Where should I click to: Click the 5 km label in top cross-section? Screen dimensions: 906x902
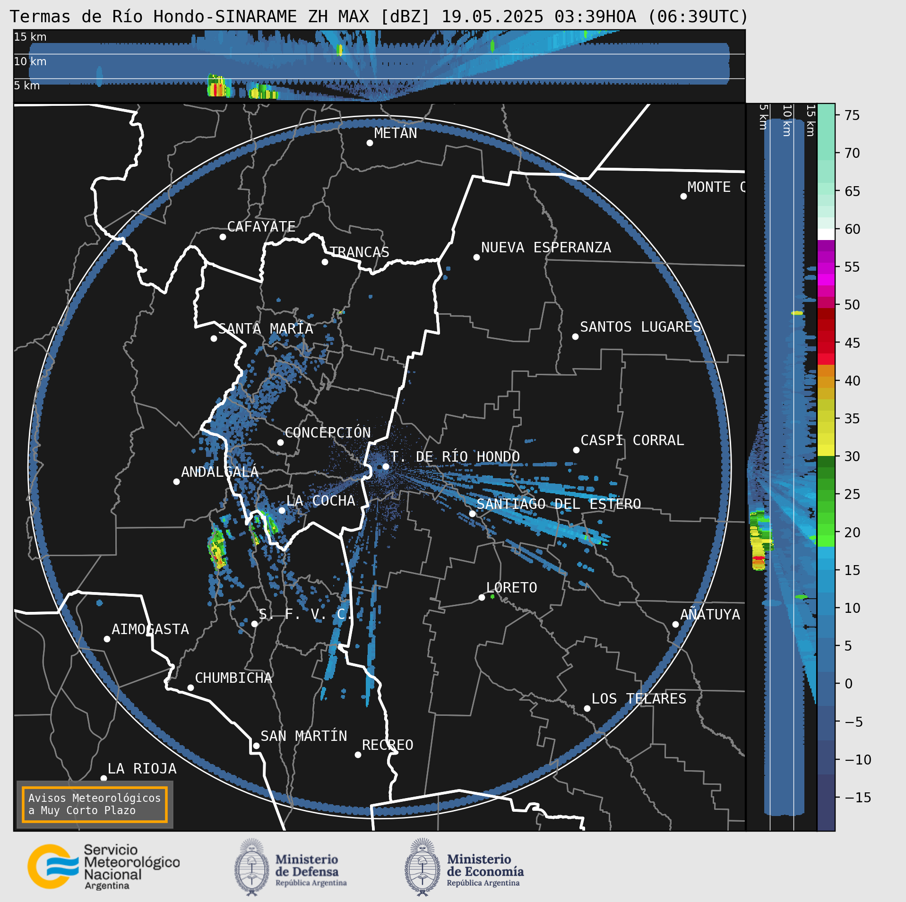27,86
